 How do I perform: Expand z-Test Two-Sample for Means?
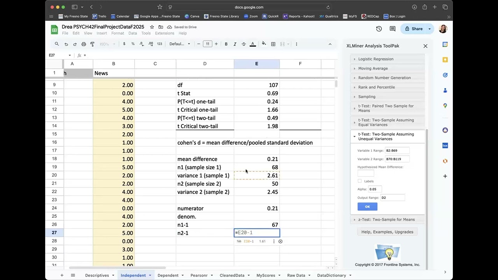[x=388, y=219]
